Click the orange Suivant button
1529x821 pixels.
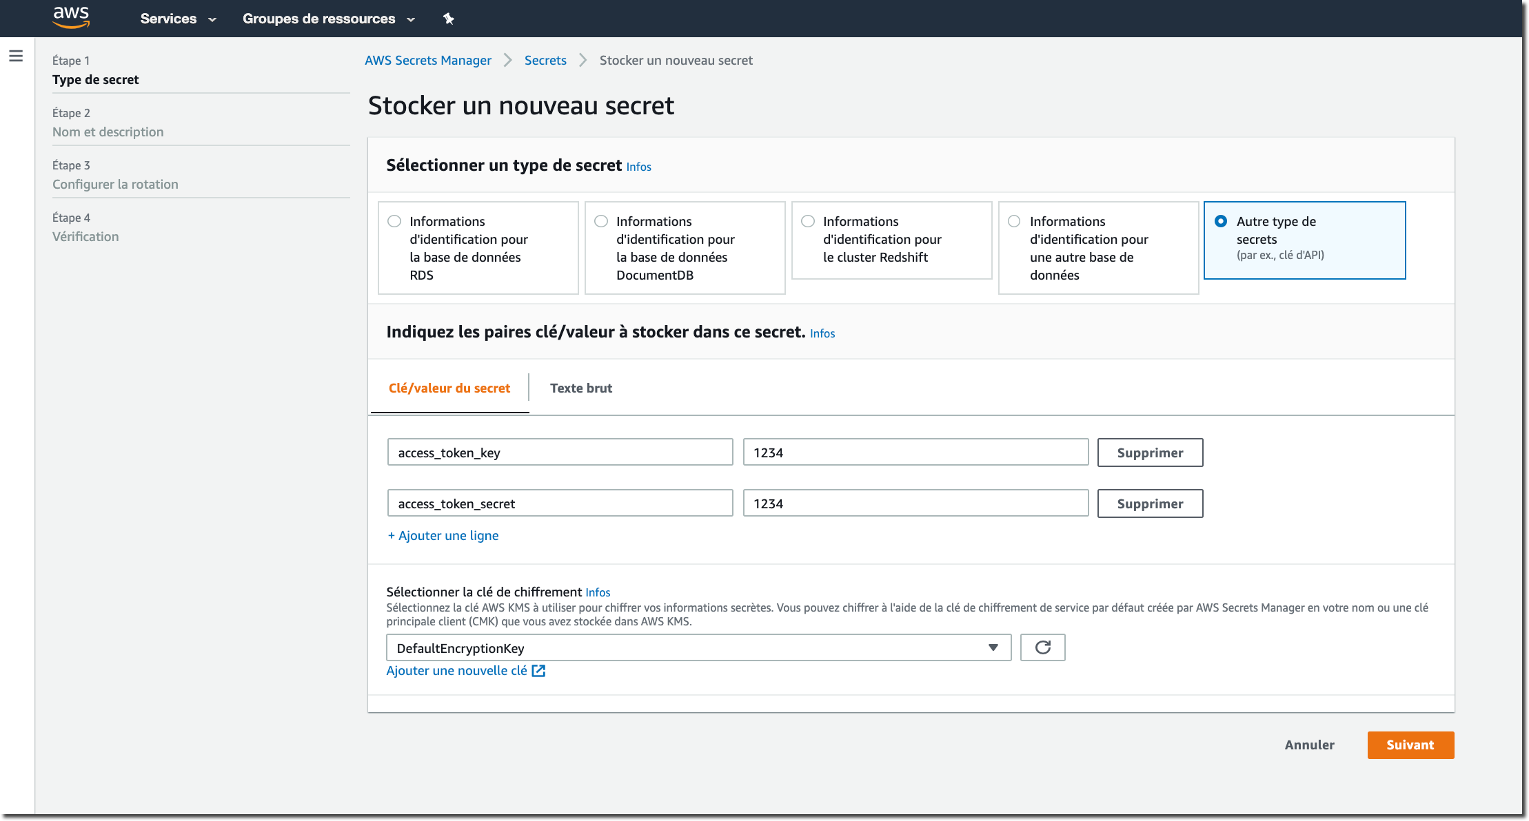point(1410,745)
